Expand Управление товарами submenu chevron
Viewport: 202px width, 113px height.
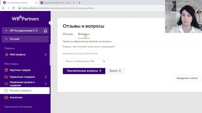coord(46,77)
